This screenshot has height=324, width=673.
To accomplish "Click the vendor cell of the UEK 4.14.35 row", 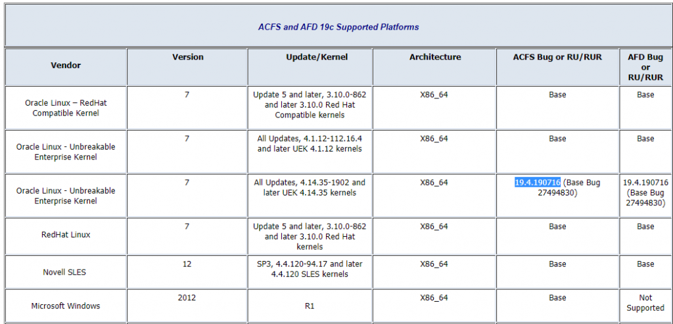I will coord(66,195).
